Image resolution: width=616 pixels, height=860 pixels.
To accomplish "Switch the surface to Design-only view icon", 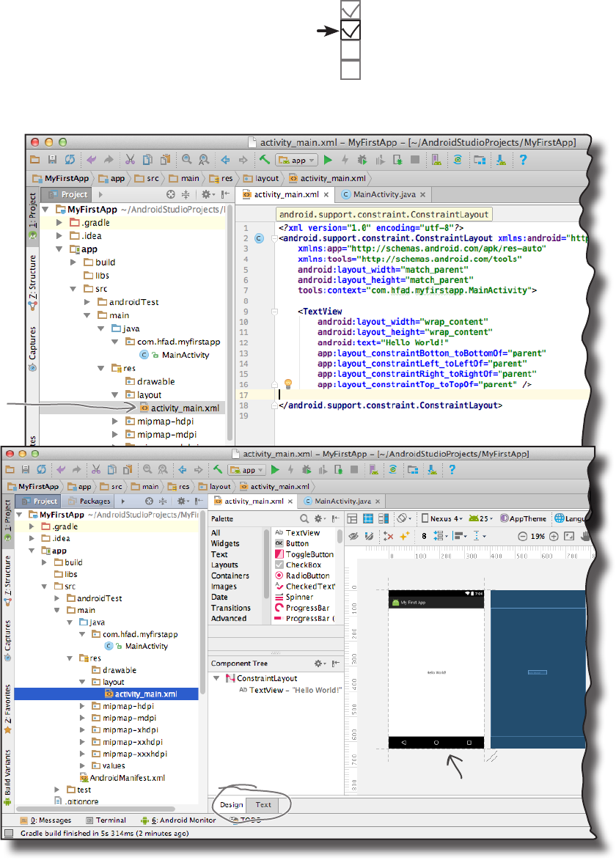I will [x=352, y=518].
